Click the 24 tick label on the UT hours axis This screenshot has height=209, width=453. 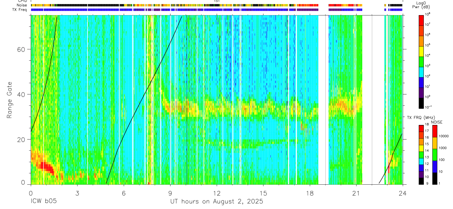point(403,193)
